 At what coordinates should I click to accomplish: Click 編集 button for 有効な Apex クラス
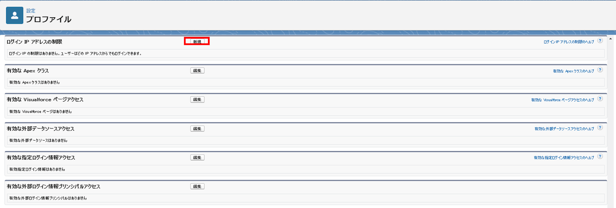[197, 71]
